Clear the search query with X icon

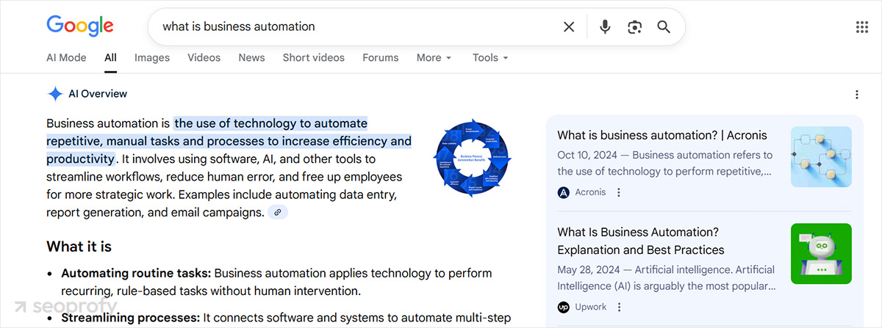coord(569,27)
